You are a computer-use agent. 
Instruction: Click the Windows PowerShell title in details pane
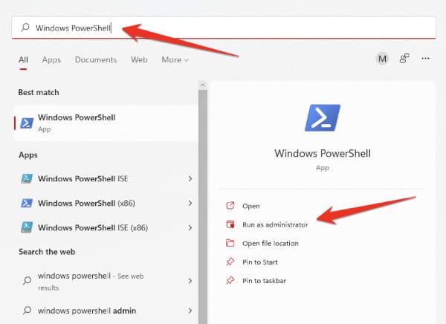click(323, 154)
